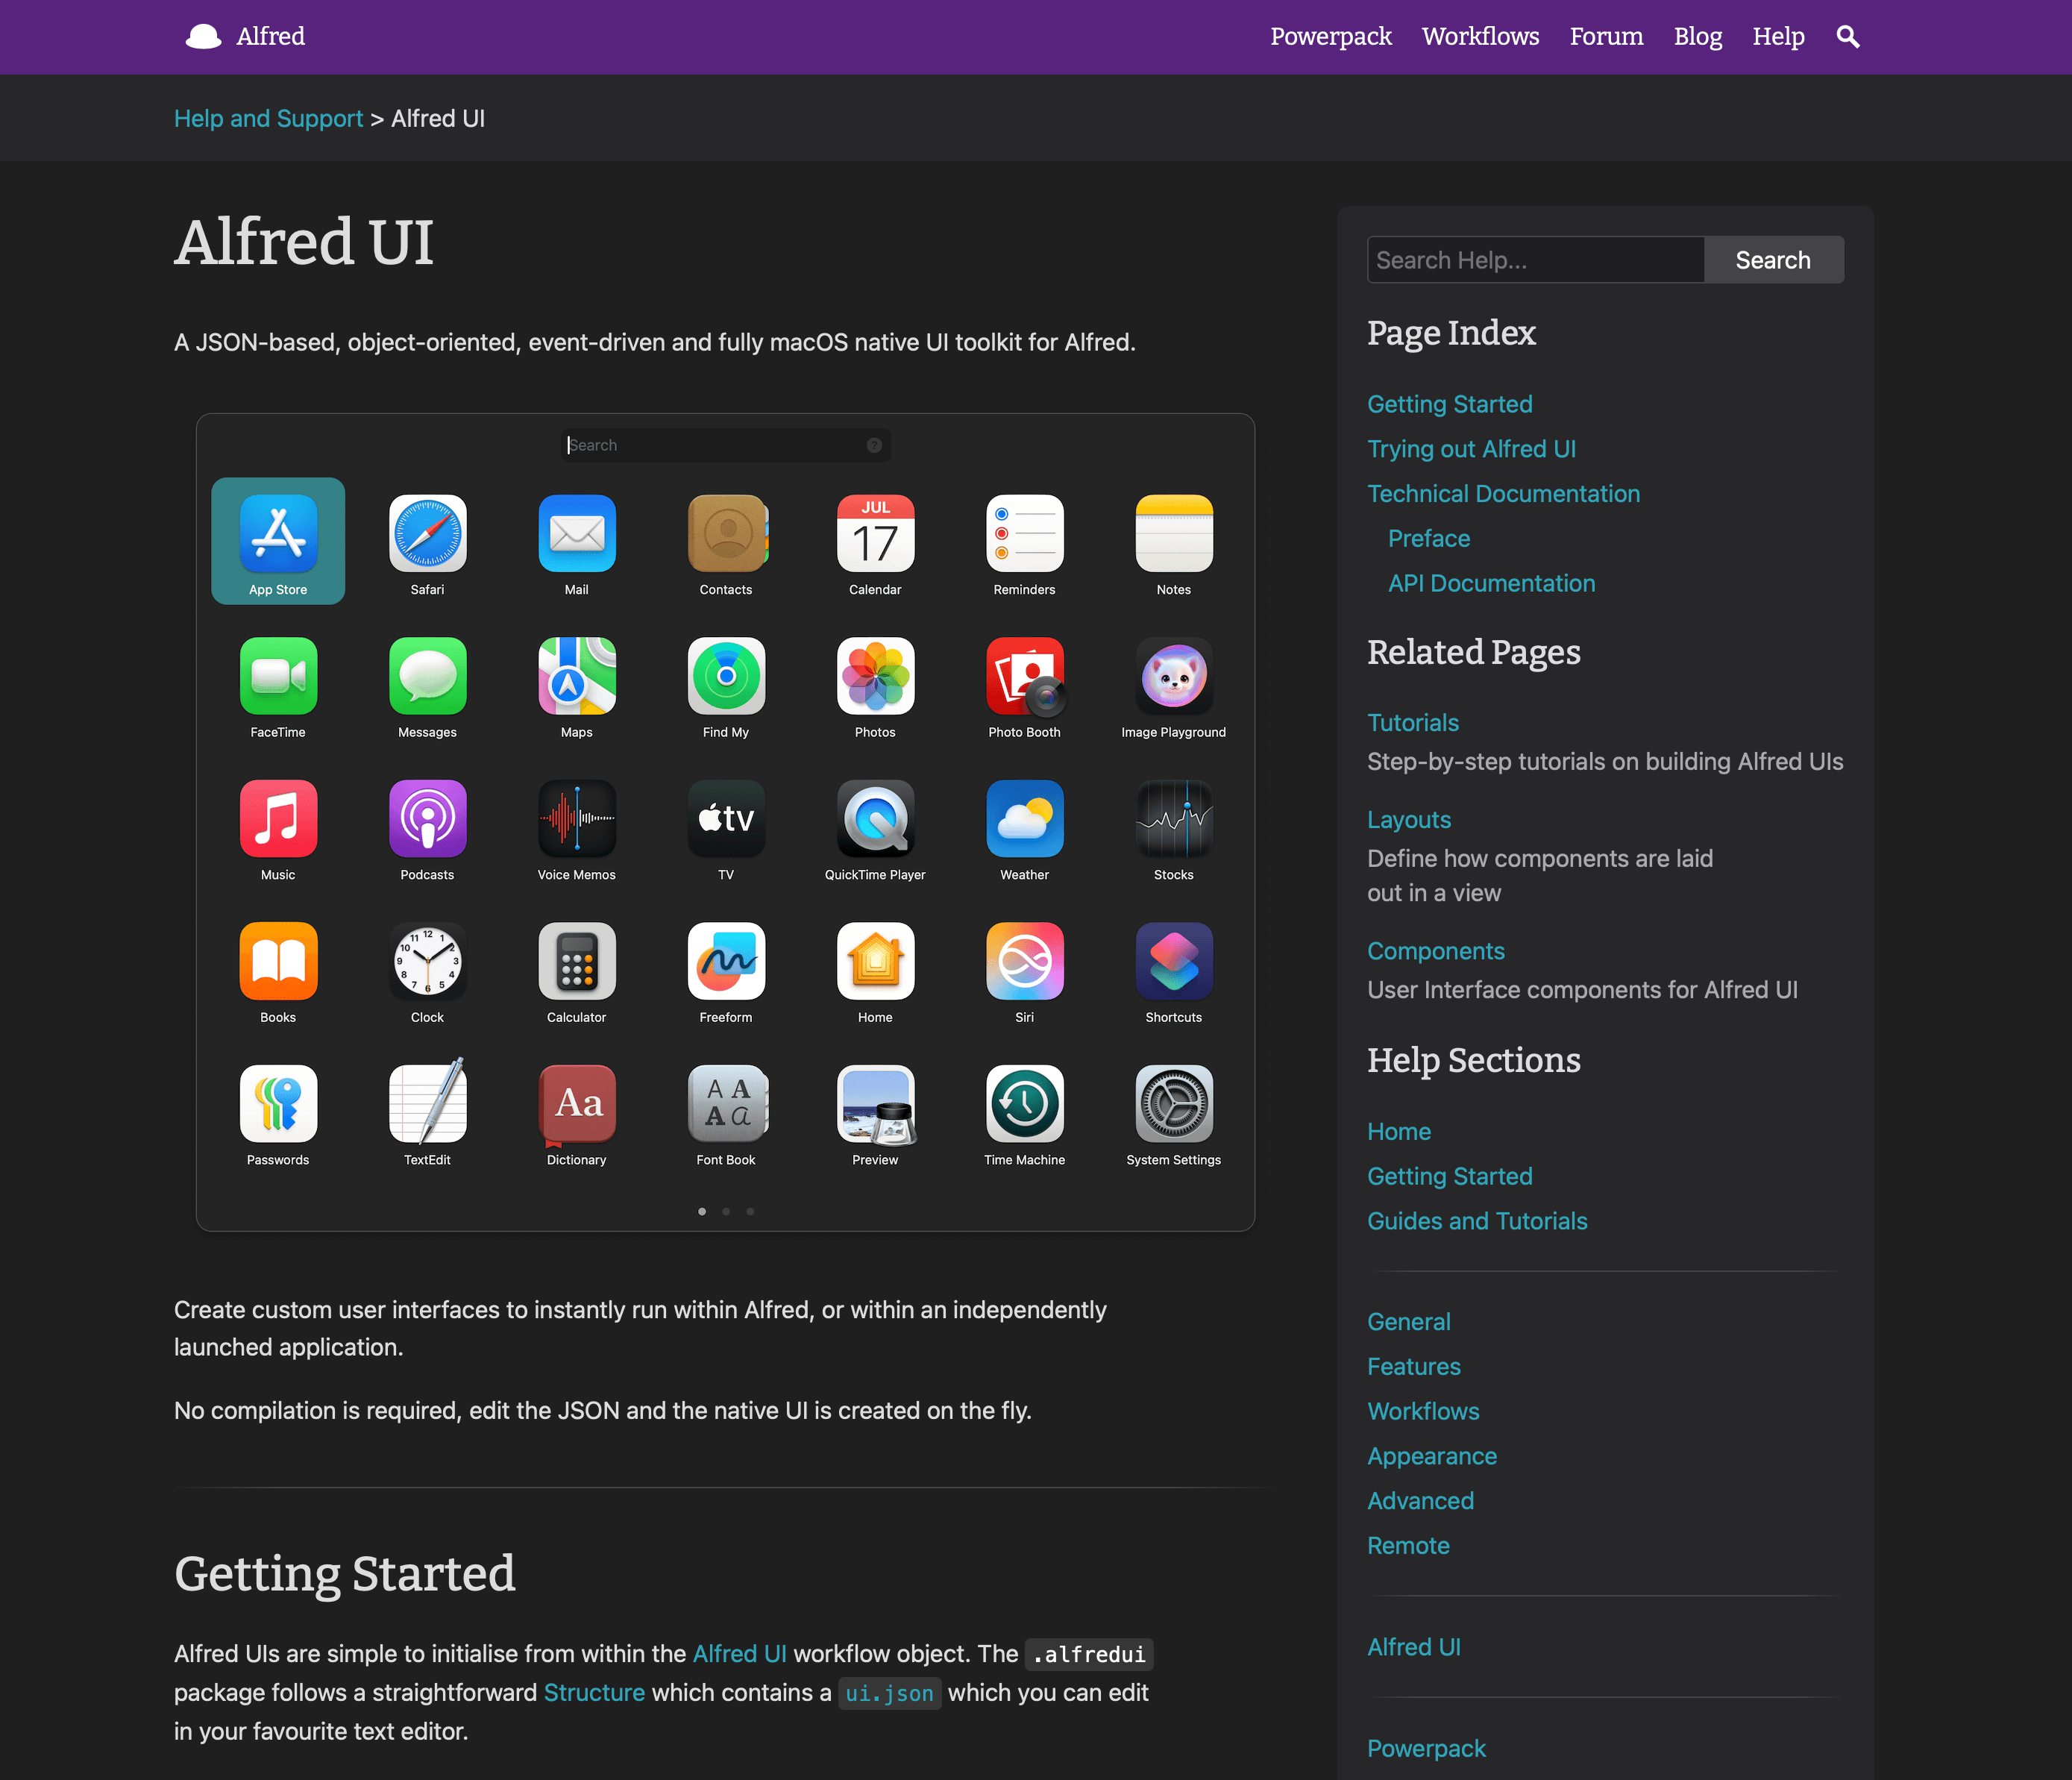Click the Search button in sidebar

pyautogui.click(x=1773, y=260)
